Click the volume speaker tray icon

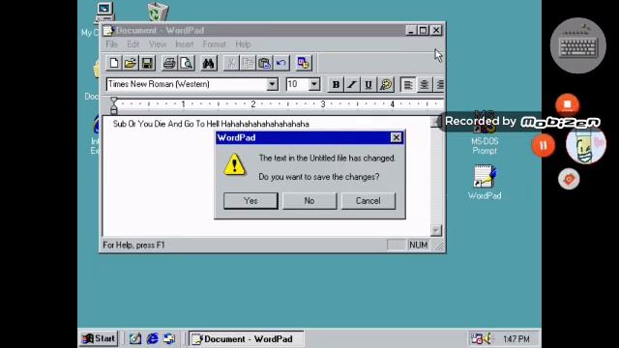[x=487, y=338]
